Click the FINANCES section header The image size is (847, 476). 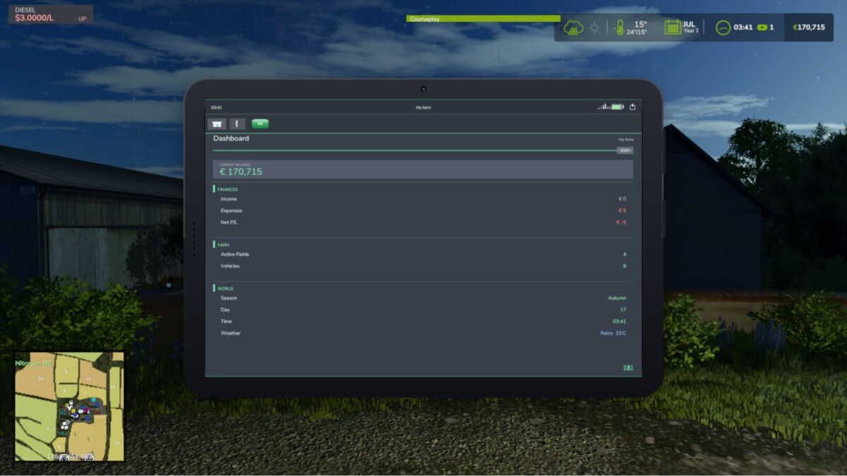[x=227, y=189]
